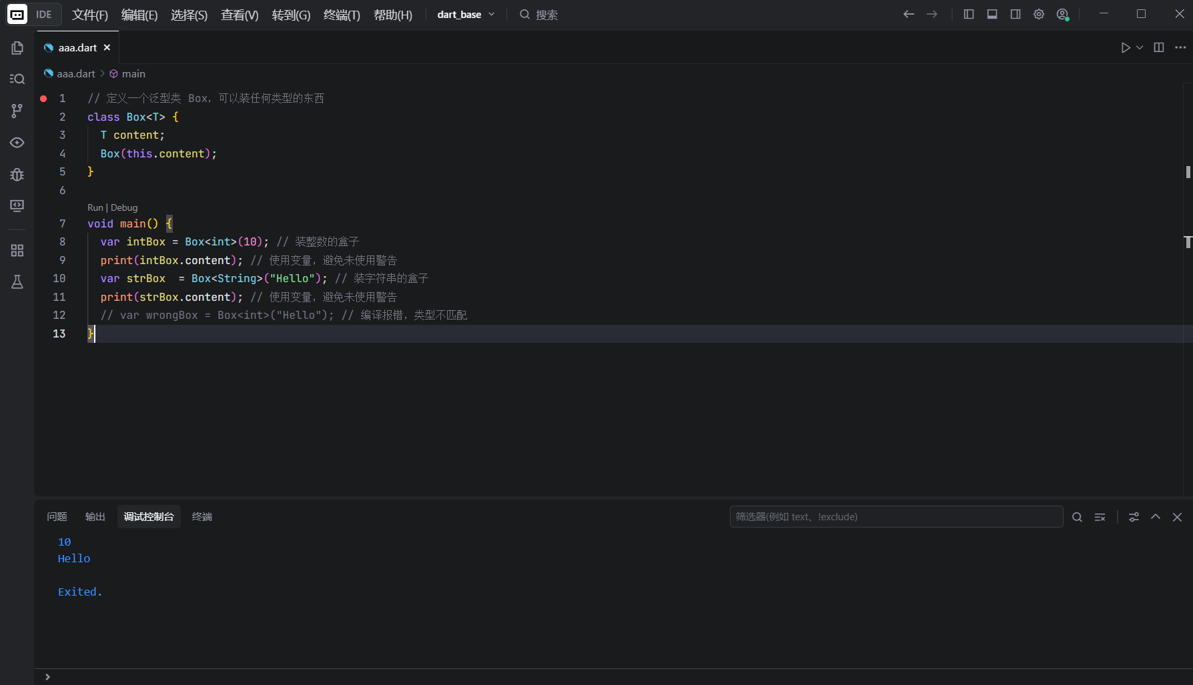Open the Source Control branch icon

(x=17, y=111)
